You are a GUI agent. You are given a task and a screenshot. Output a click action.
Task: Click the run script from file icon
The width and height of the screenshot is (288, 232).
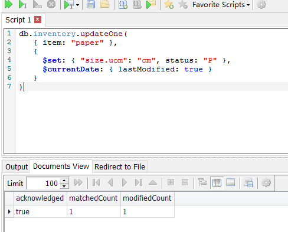(151, 4)
